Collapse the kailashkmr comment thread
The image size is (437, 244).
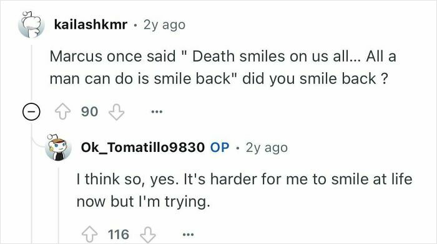coord(31,111)
